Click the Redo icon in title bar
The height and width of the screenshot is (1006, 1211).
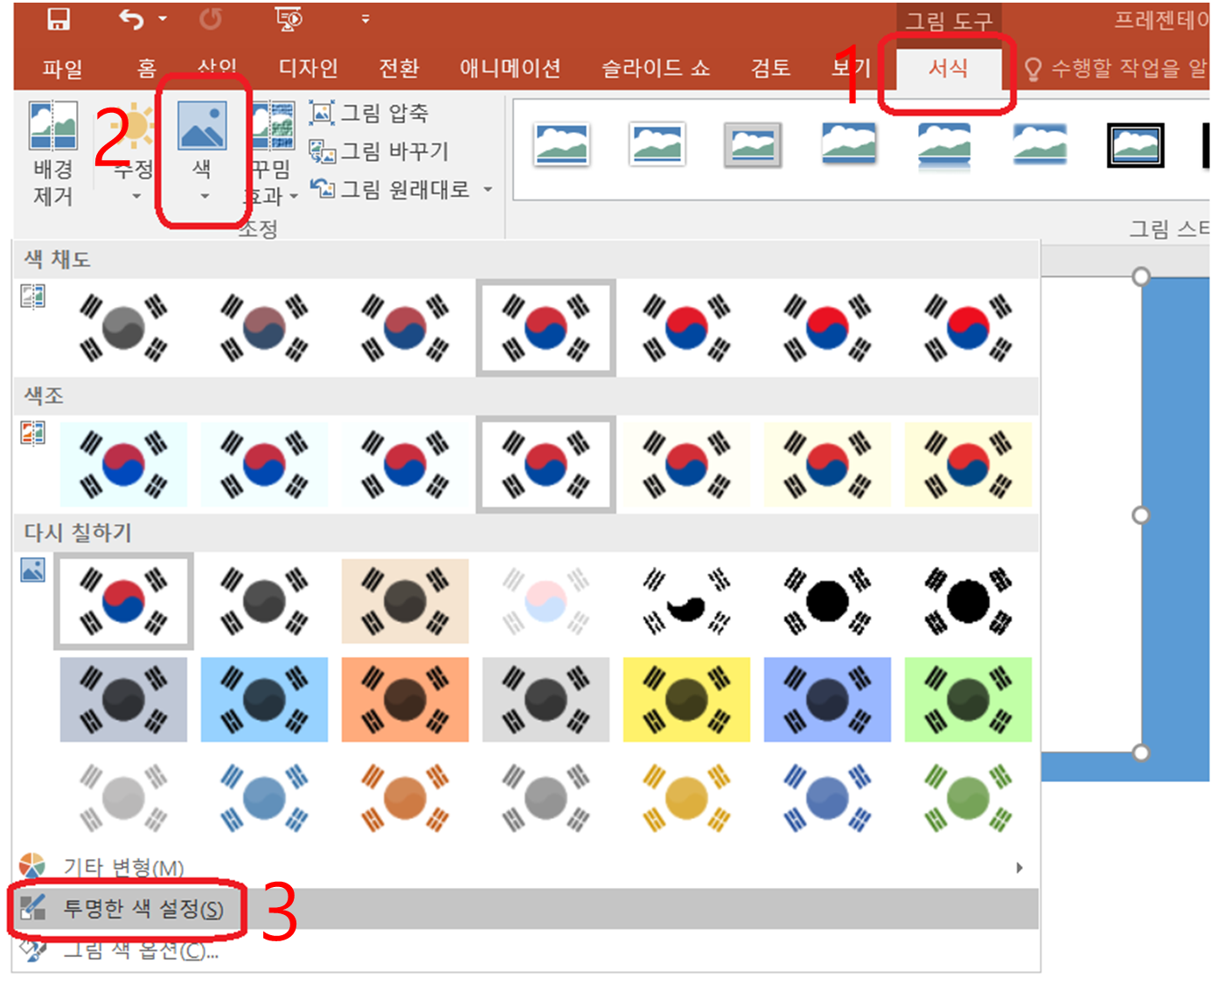coord(211,18)
